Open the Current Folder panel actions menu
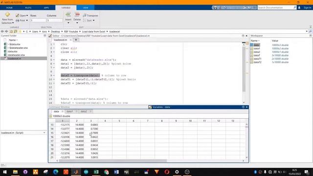 coord(45,36)
